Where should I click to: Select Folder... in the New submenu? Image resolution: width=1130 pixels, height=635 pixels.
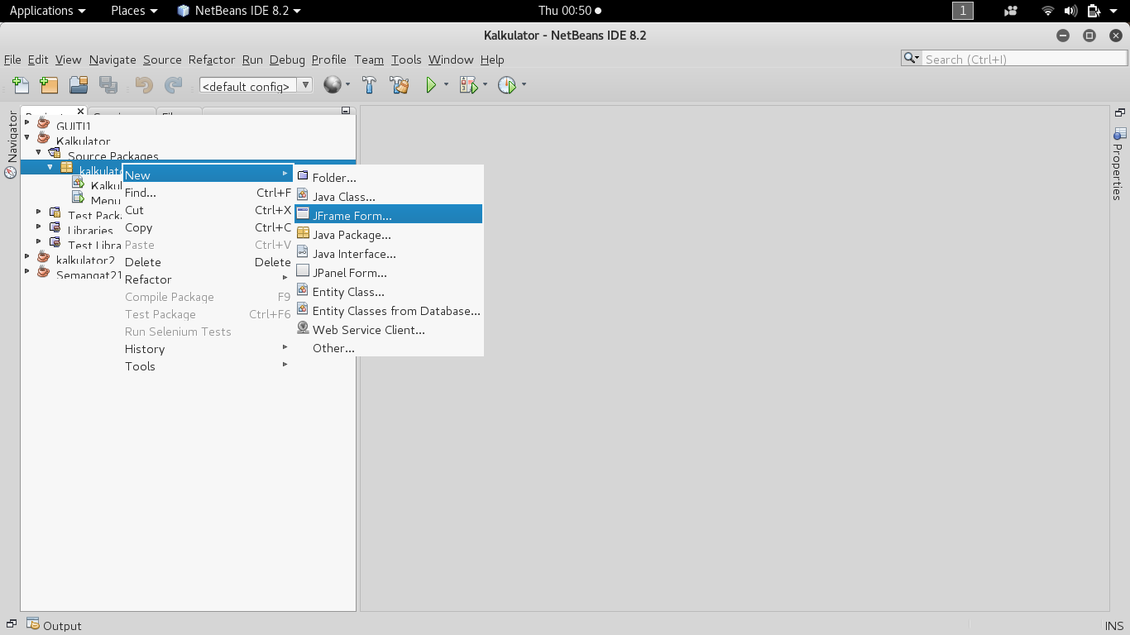[389, 178]
